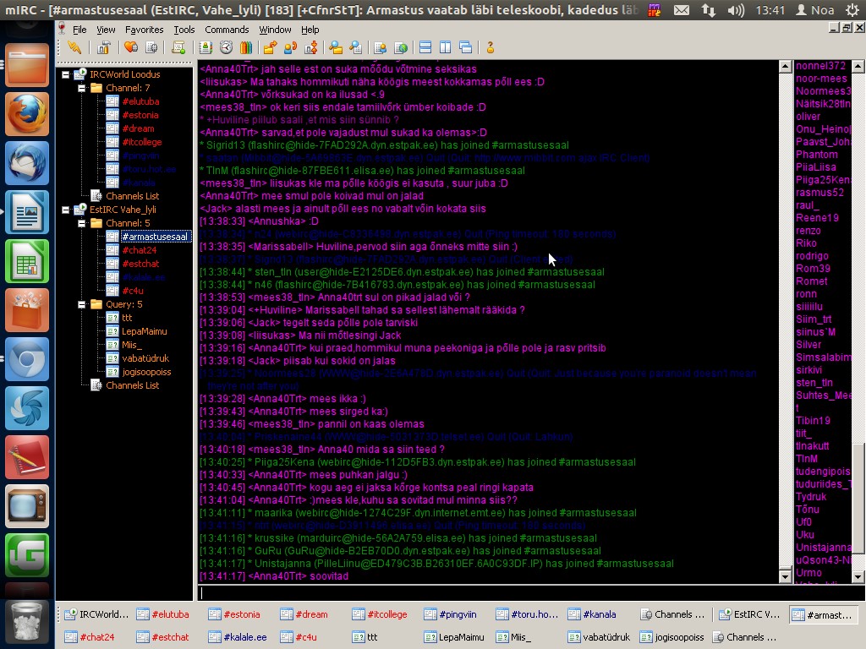Screen dimensions: 866x649
Task: Open the DCC Options toolbar icon
Action: [311, 48]
